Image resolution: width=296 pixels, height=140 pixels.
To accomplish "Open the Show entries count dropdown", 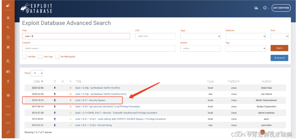I will (37, 73).
